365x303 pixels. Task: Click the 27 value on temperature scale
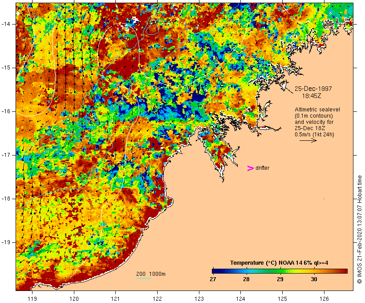pos(213,279)
